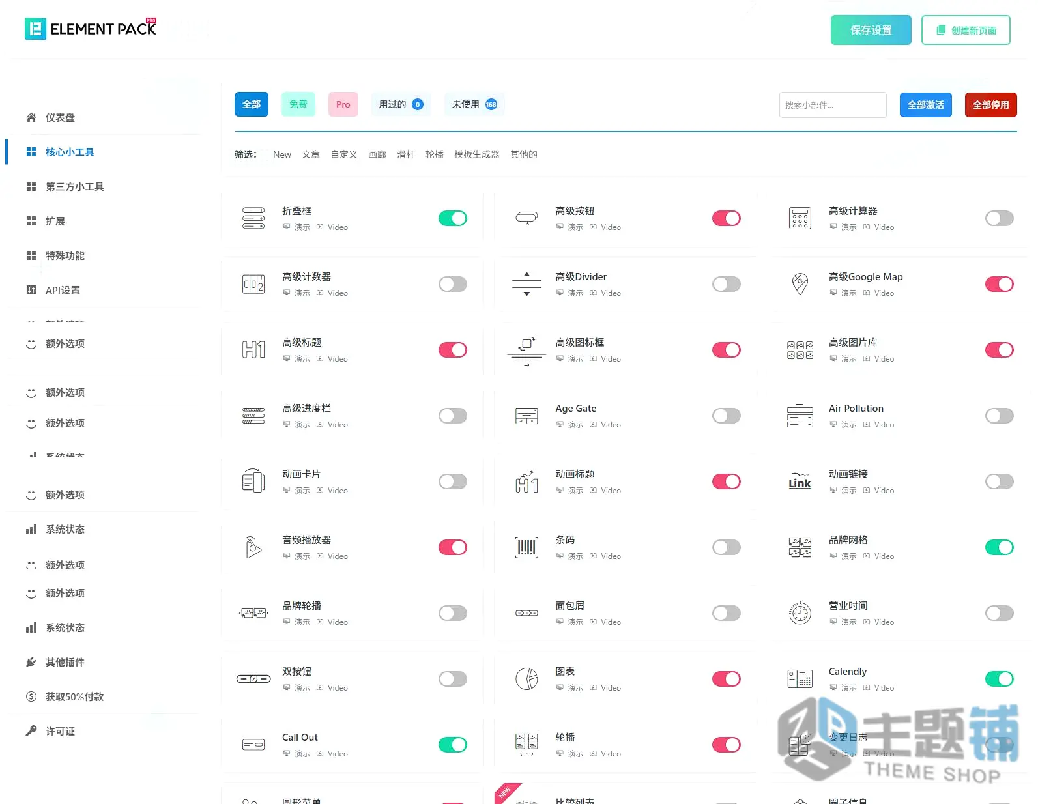Select the 免费 free filter tab
Image resolution: width=1038 pixels, height=804 pixels.
point(298,104)
